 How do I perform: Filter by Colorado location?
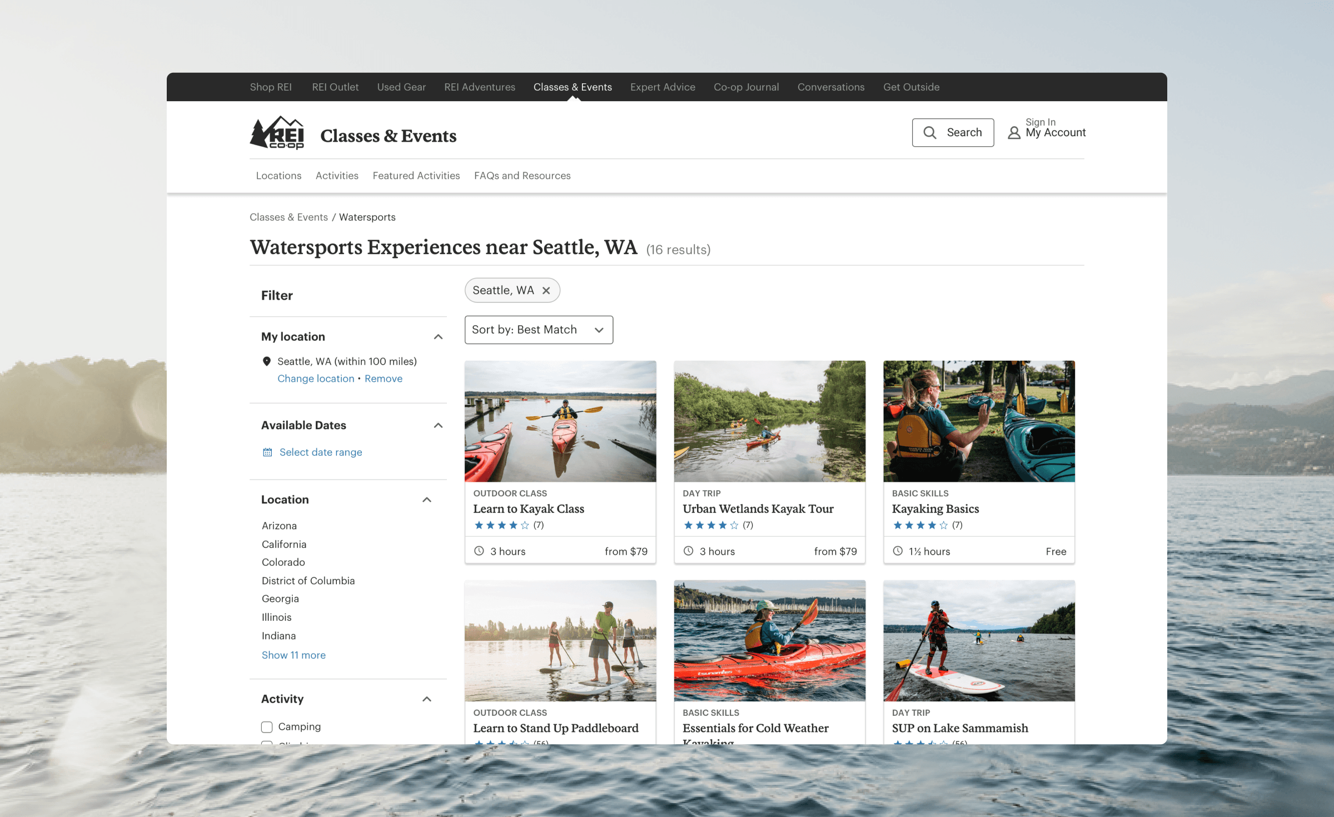(283, 562)
